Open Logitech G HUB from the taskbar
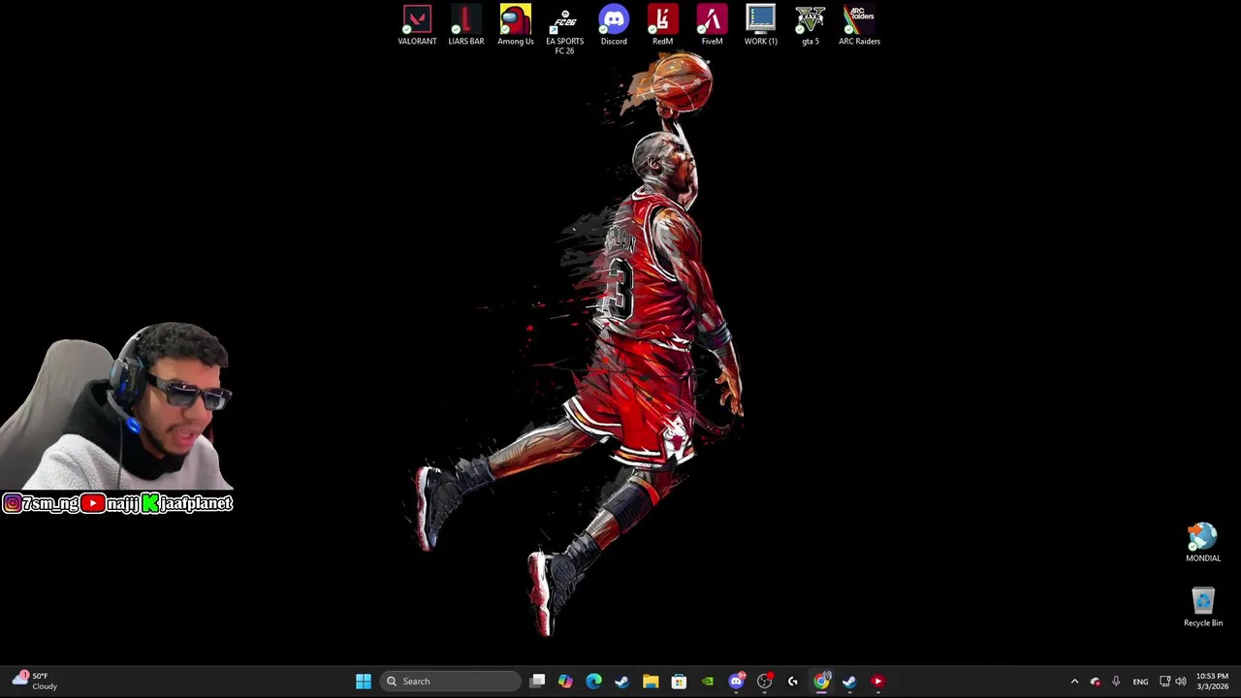This screenshot has width=1241, height=698. pos(793,682)
